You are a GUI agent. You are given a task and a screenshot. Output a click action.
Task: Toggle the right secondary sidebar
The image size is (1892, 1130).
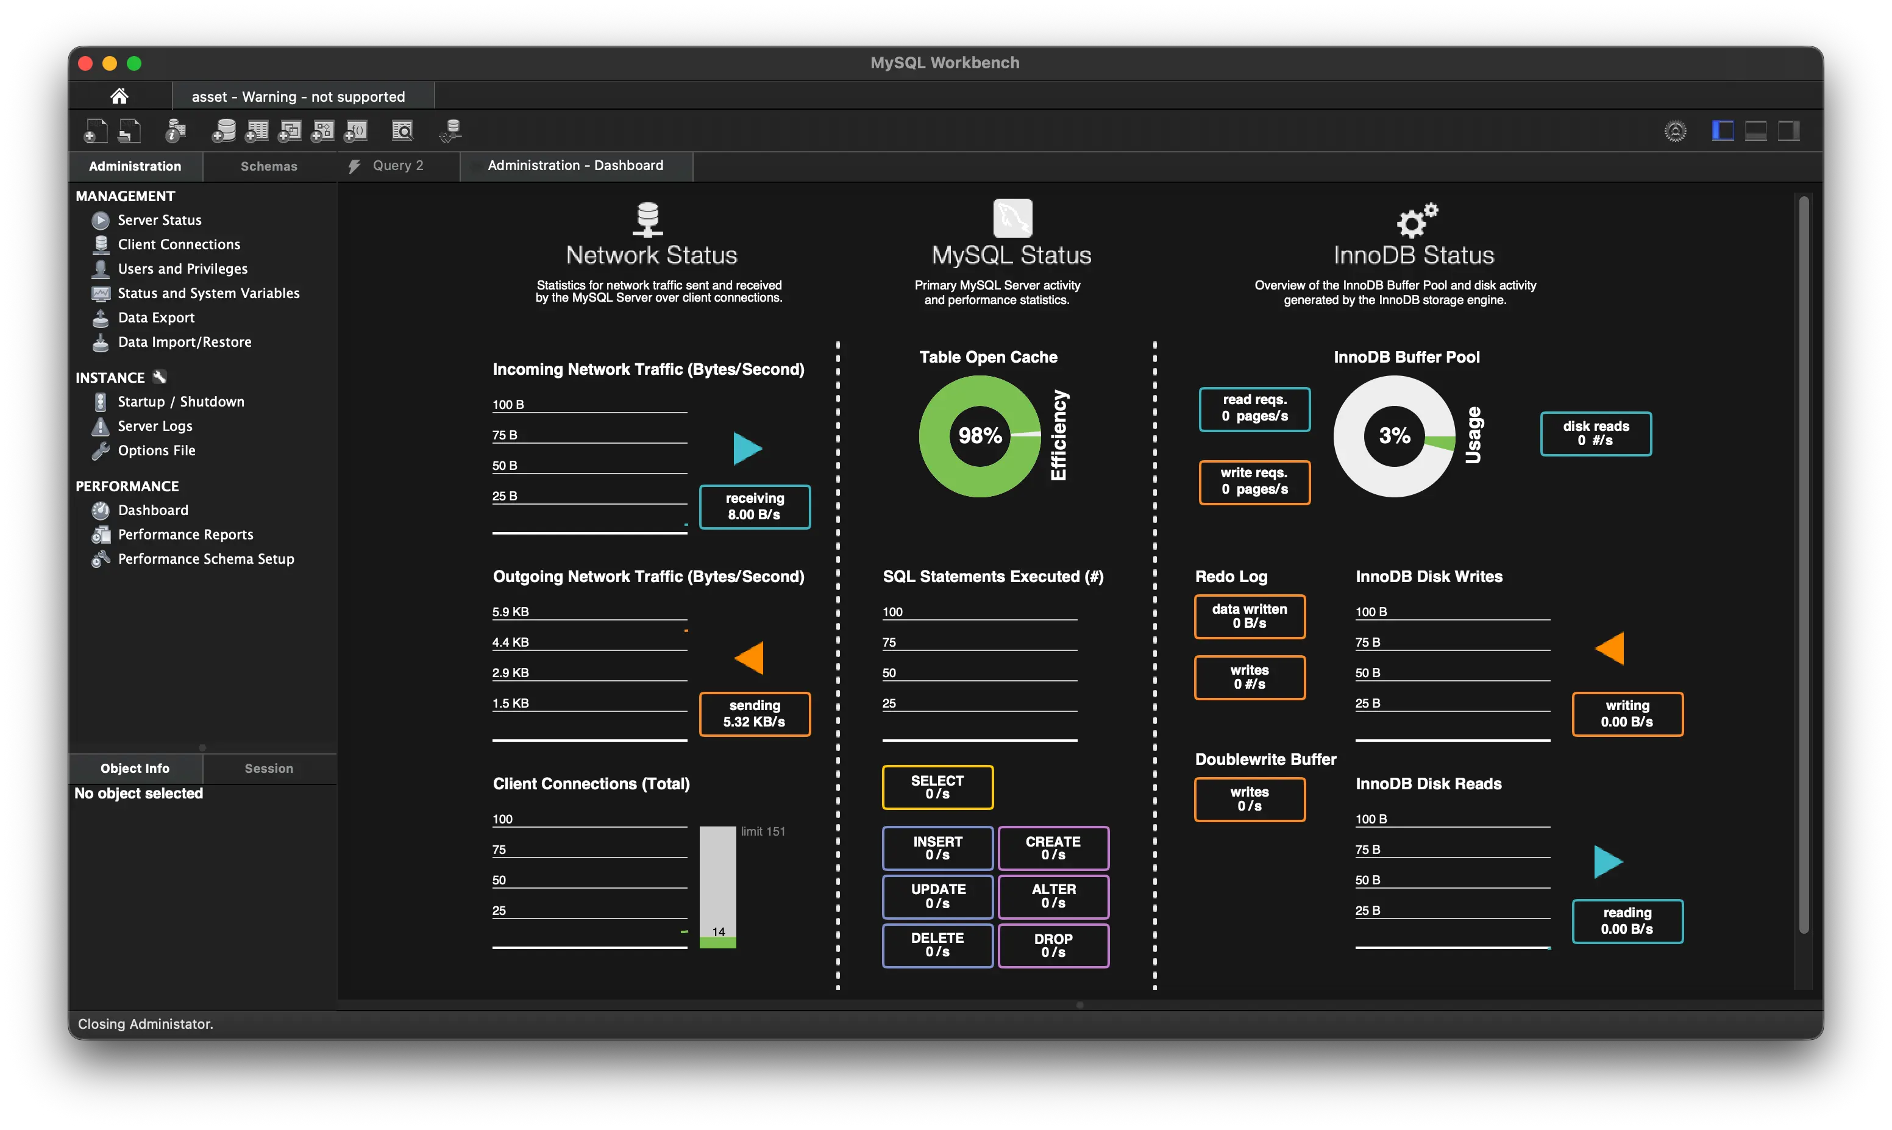(1788, 131)
